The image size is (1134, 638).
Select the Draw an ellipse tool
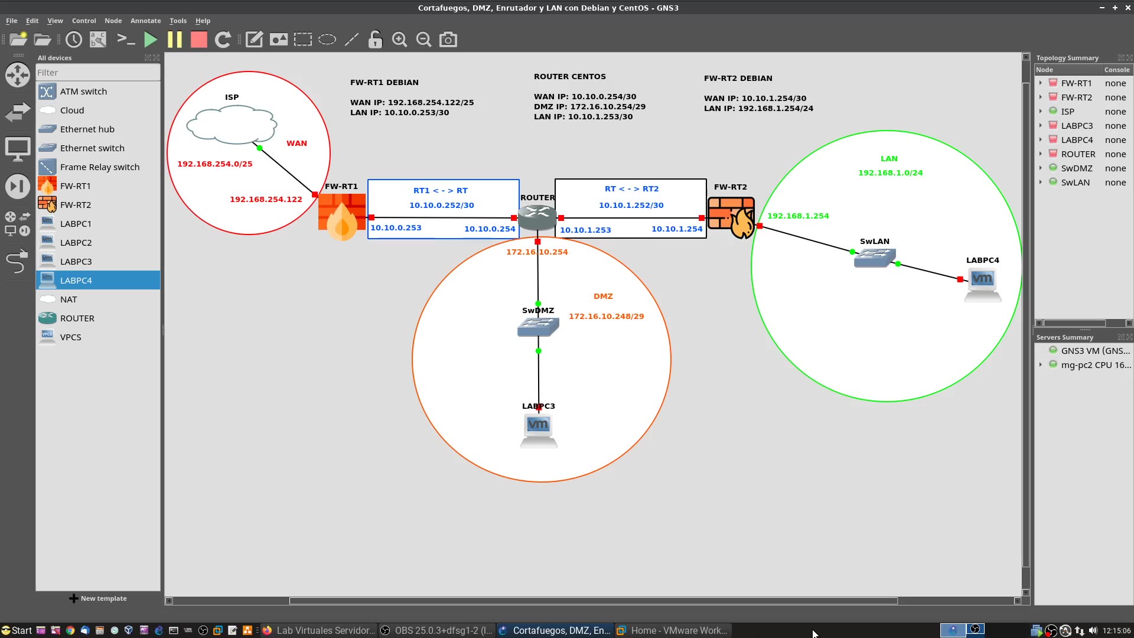(327, 40)
